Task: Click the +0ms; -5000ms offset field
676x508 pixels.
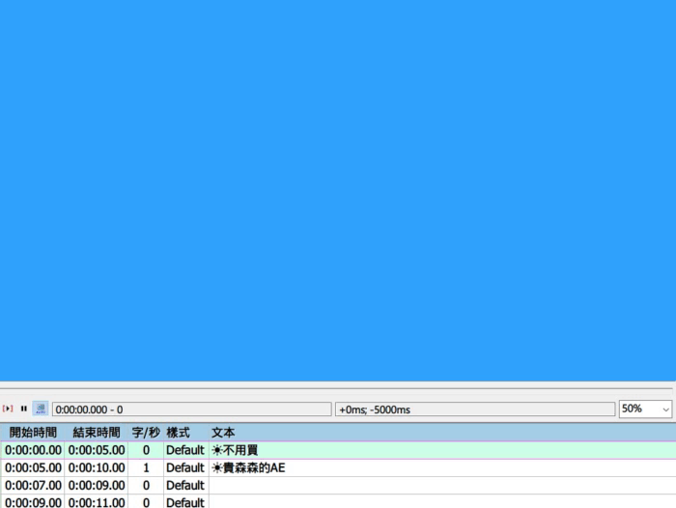Action: tap(475, 409)
